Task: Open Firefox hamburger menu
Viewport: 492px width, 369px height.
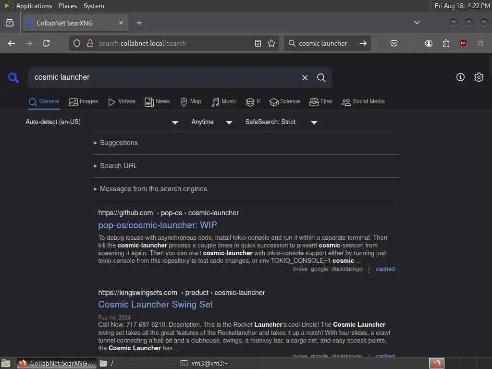Action: click(x=480, y=43)
